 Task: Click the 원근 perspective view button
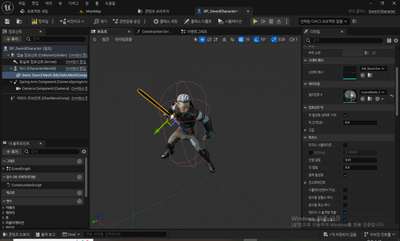pyautogui.click(x=105, y=39)
